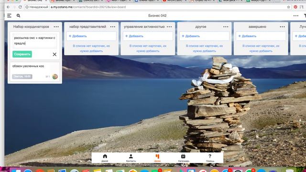Open the обзвон уволенных коо card

35,71
